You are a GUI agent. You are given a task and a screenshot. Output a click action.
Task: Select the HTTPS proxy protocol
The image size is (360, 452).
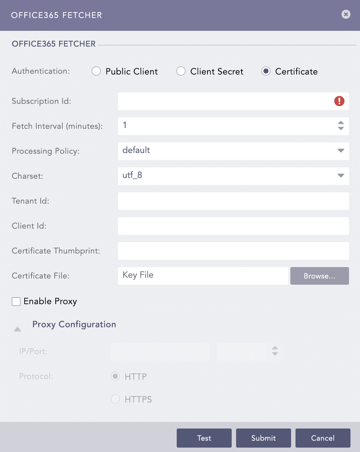point(115,399)
